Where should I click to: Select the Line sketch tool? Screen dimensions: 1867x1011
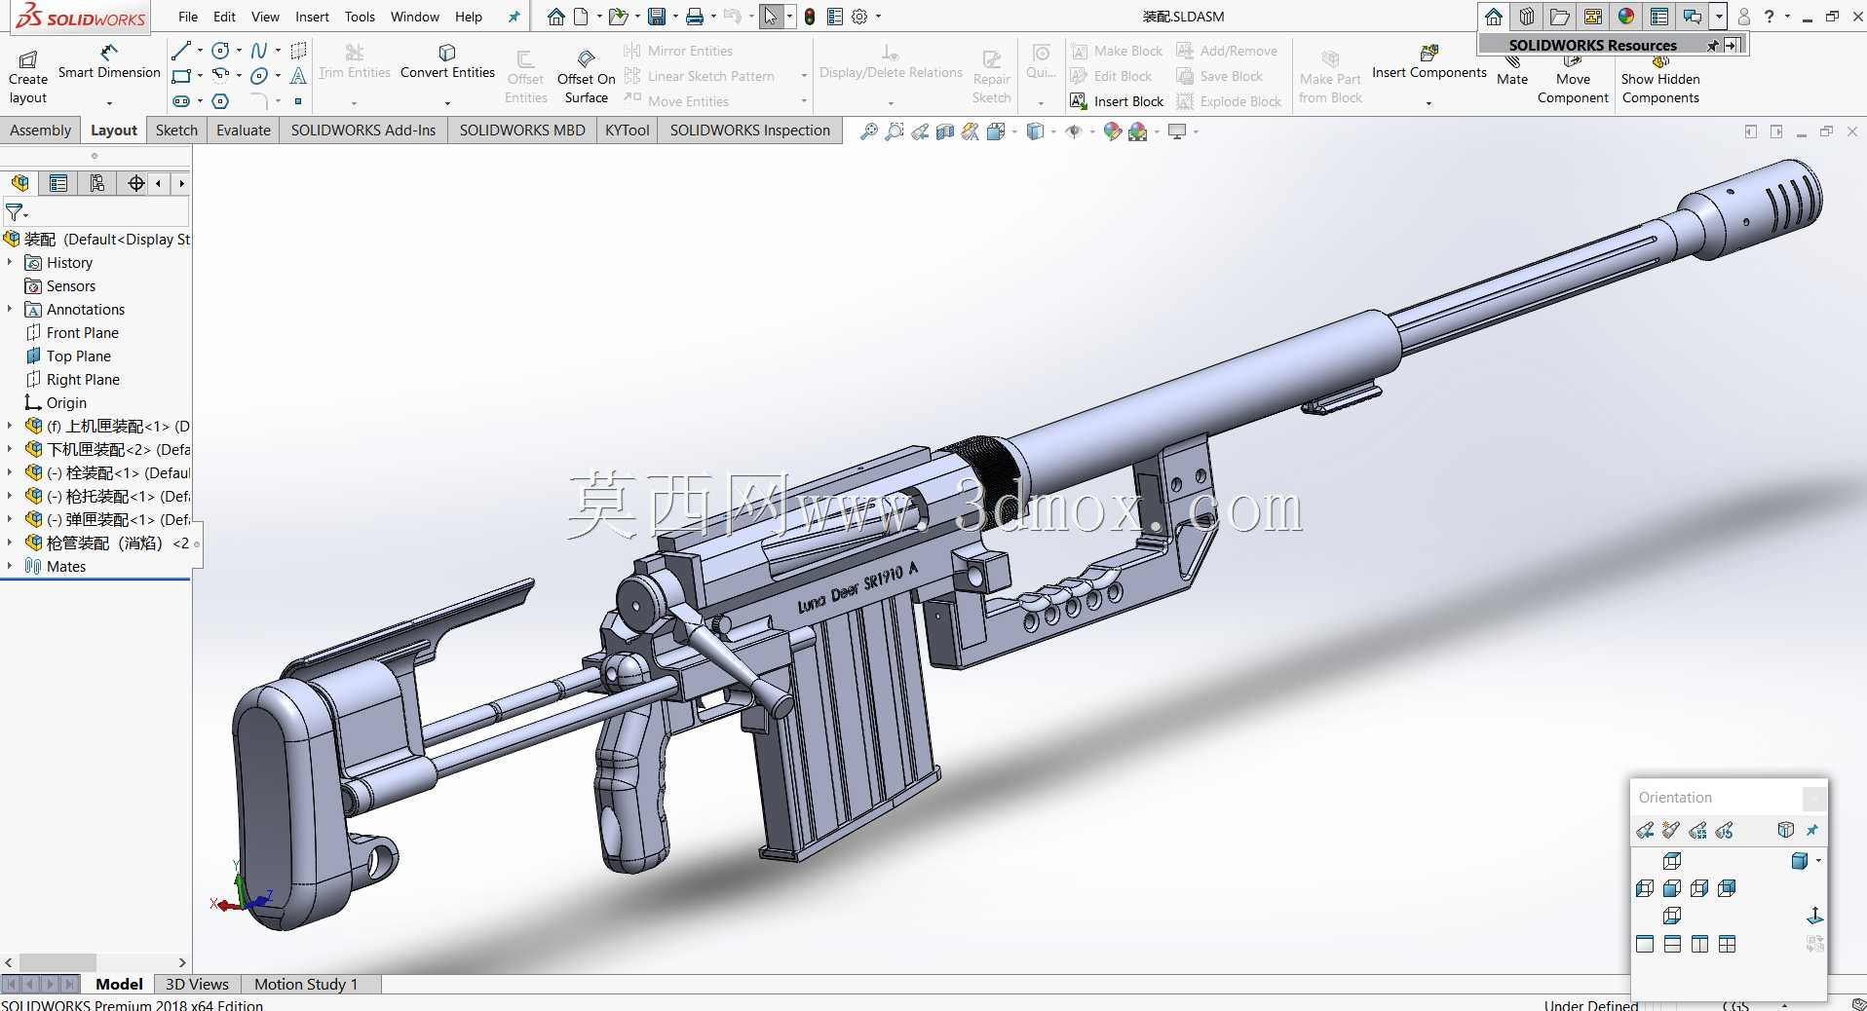tap(181, 51)
